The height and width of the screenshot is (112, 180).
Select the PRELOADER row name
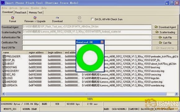tap(13, 56)
